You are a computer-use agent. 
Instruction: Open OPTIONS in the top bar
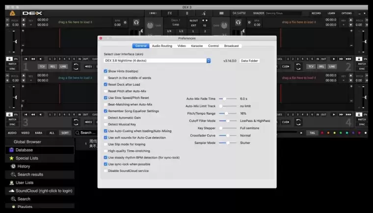(x=346, y=13)
